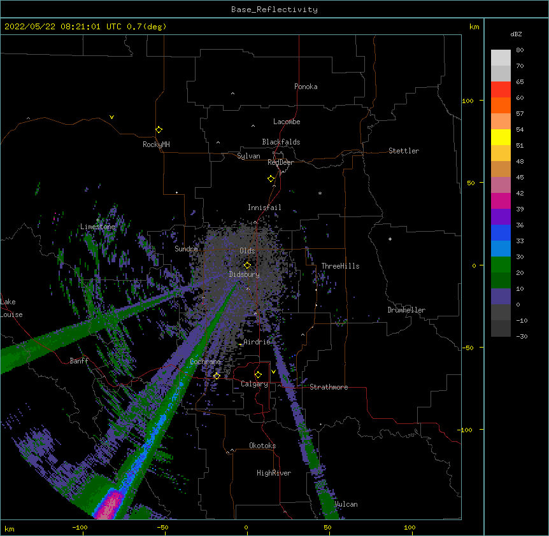Select the bright yellow 51-54 dBZ swatch
This screenshot has height=536, width=549.
(501, 137)
